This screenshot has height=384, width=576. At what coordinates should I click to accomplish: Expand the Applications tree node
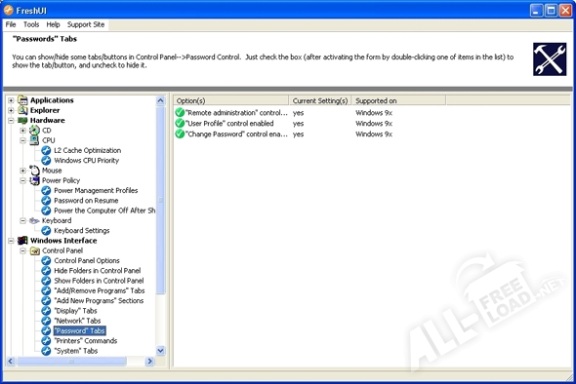[x=11, y=100]
